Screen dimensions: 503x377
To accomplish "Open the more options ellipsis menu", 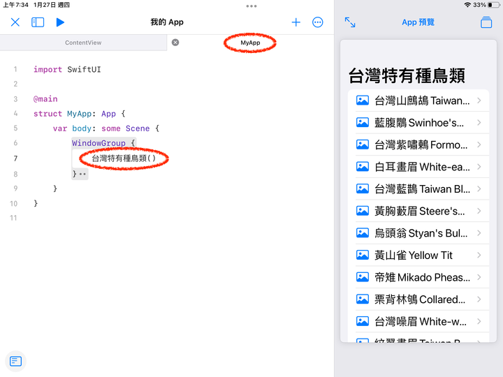I will pos(318,22).
